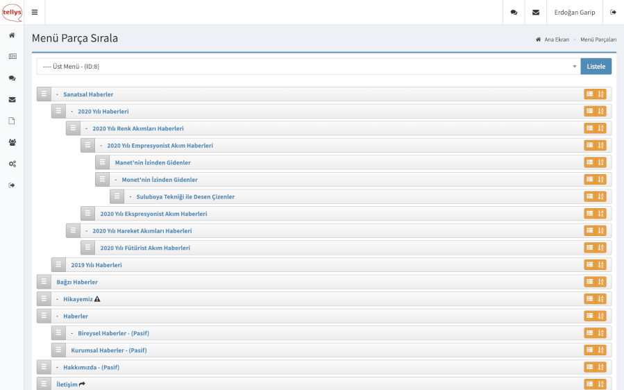Open the settings gears icon in sidebar

click(x=12, y=164)
